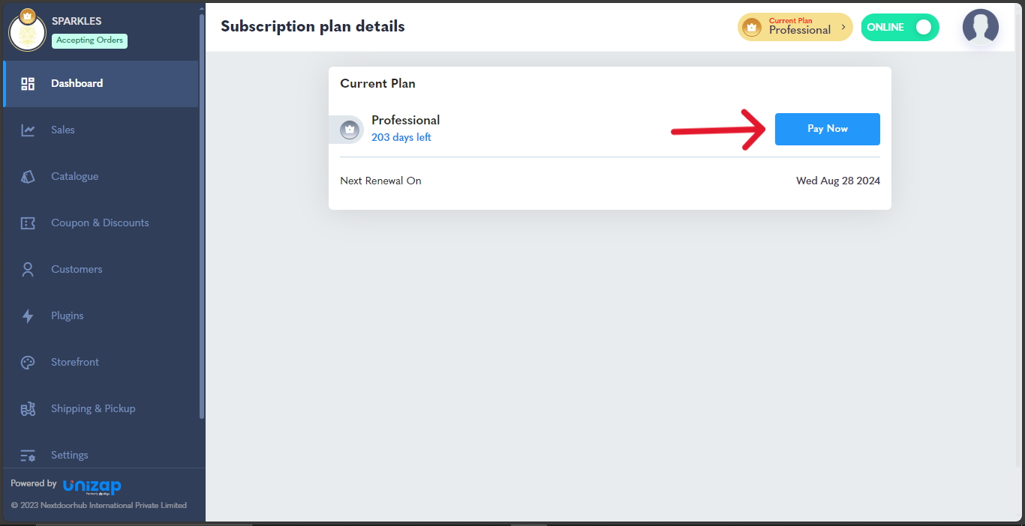Select the Shipping & Pickup truck icon
The image size is (1025, 526).
(x=28, y=409)
